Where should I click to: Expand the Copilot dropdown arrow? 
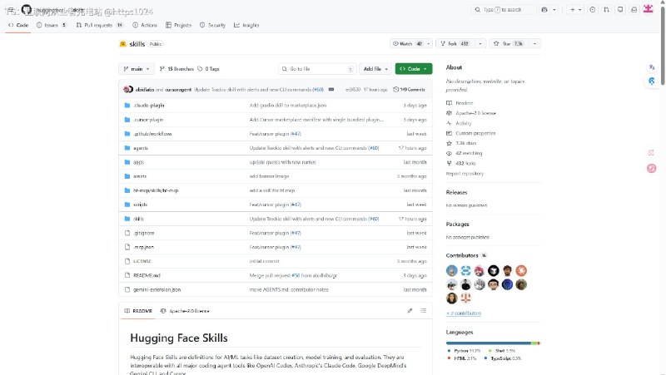[554, 9]
